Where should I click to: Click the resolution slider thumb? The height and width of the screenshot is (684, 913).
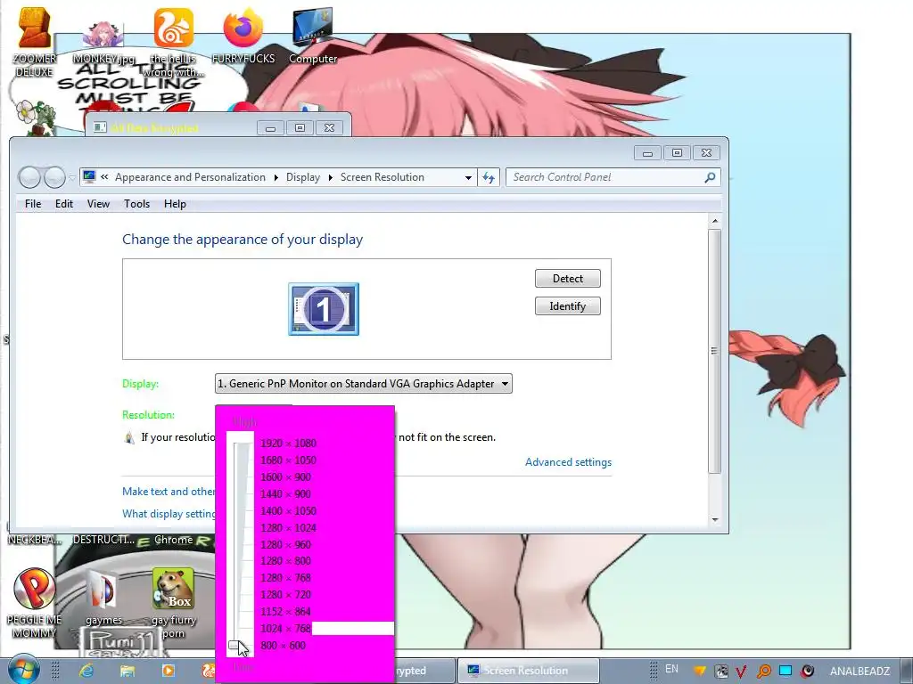[x=234, y=645]
